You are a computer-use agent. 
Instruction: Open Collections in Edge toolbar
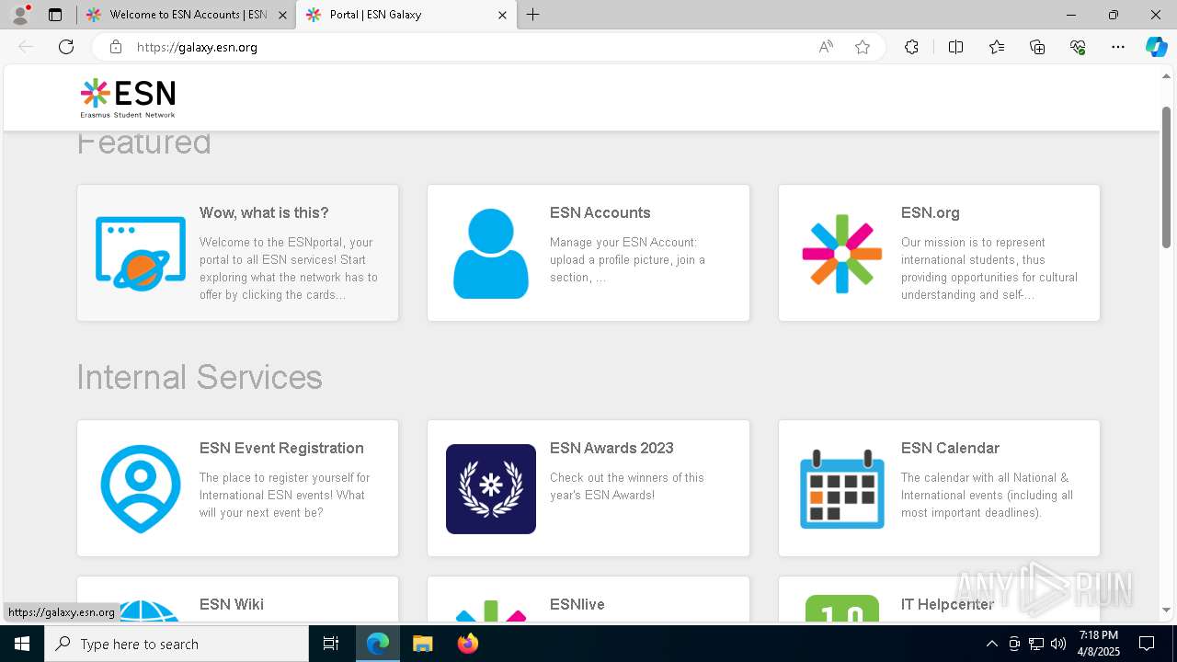1037,47
